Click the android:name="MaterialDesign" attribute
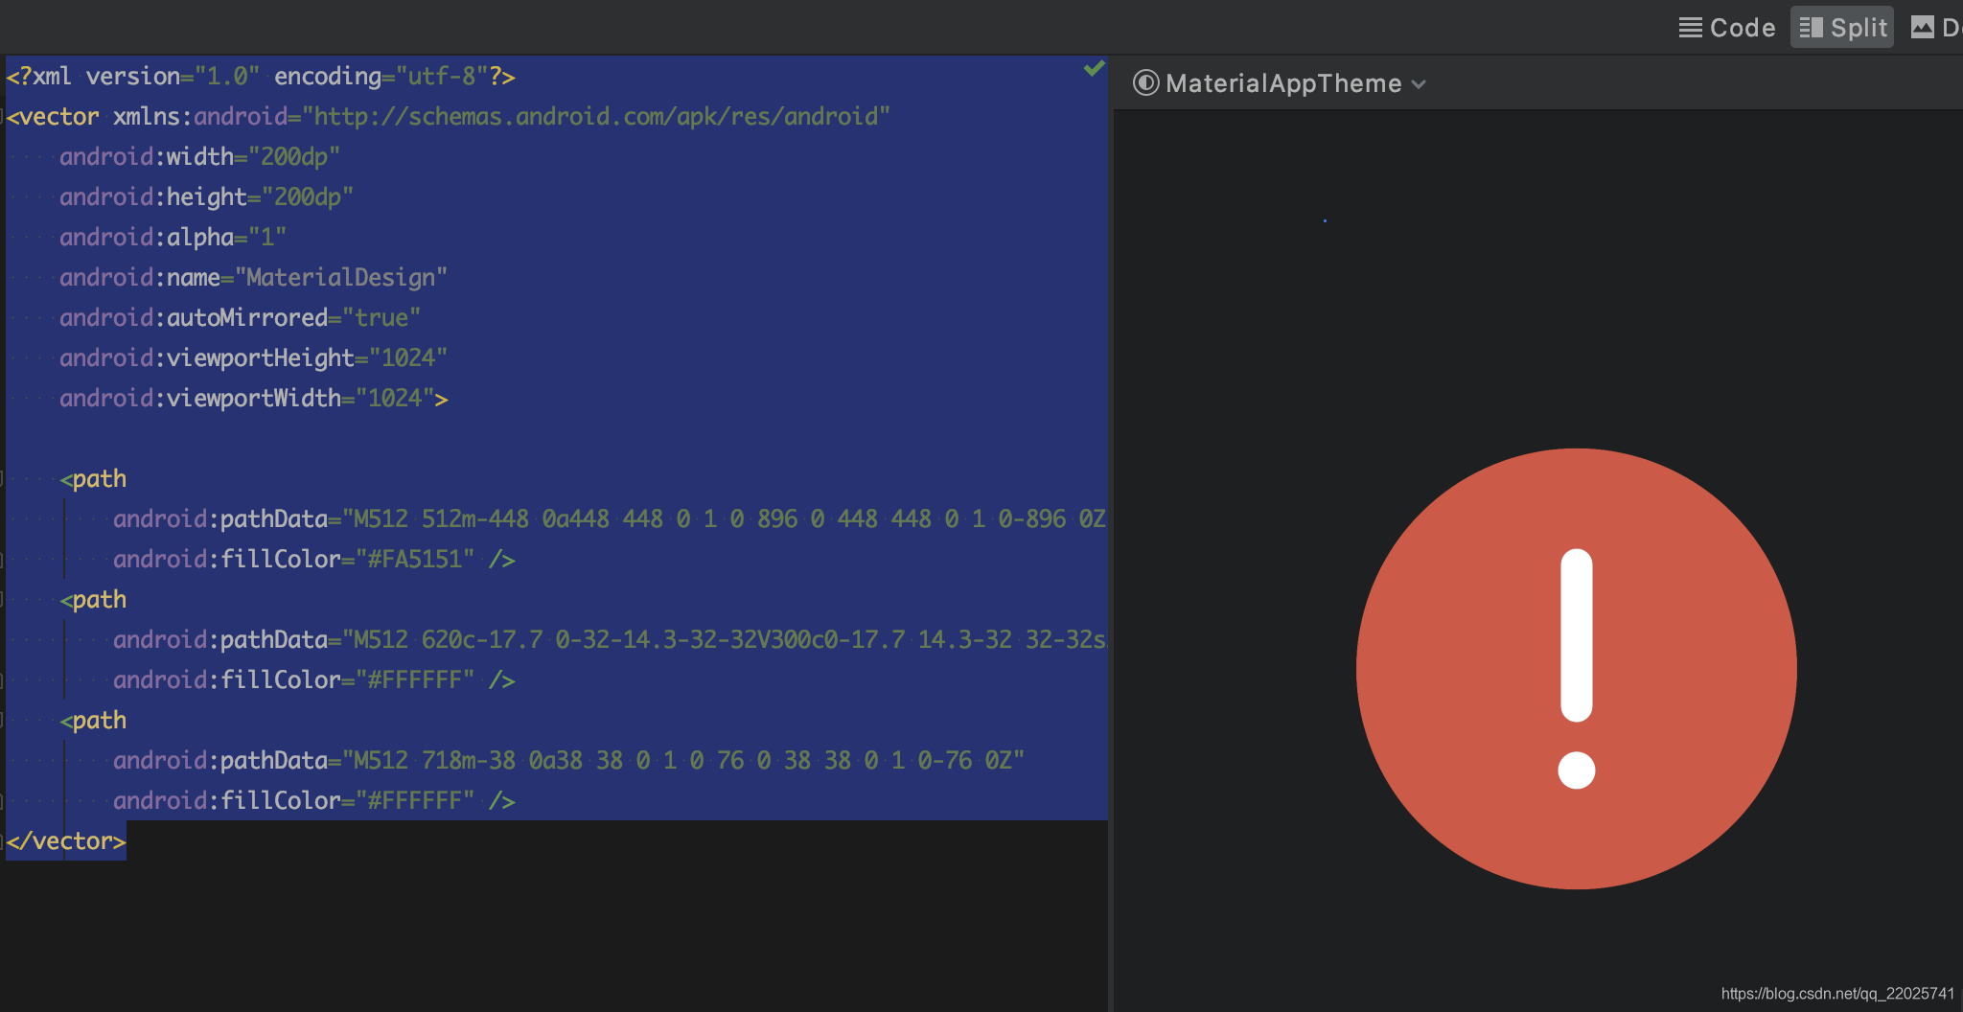The image size is (1963, 1012). click(x=254, y=277)
